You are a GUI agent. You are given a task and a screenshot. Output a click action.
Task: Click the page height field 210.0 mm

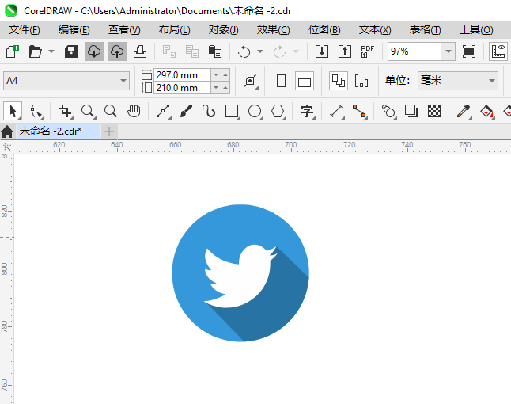[x=182, y=88]
